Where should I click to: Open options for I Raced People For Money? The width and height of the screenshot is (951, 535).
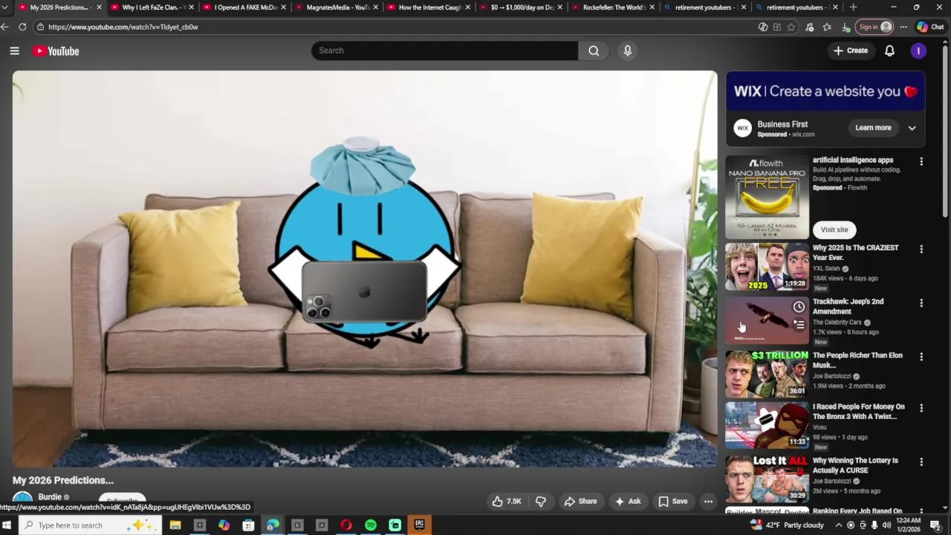tap(921, 408)
